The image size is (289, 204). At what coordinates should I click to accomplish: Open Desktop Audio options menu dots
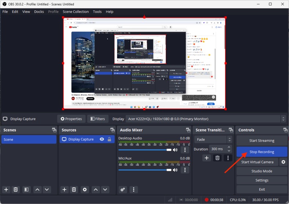coord(185,150)
